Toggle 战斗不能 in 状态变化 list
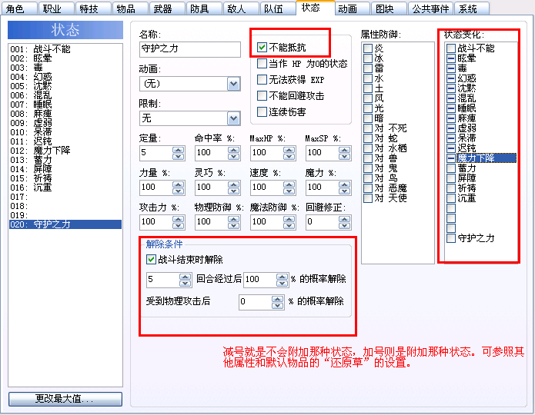535x415 pixels. coord(451,48)
